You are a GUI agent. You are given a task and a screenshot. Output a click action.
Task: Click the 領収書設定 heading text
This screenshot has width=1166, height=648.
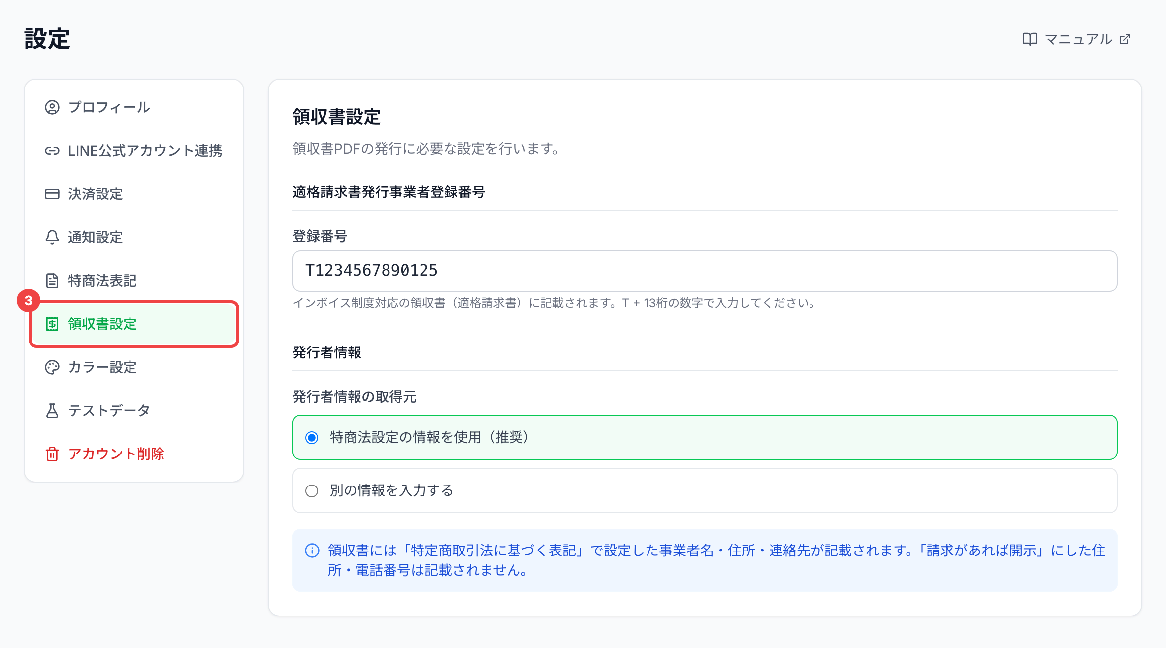click(x=337, y=117)
